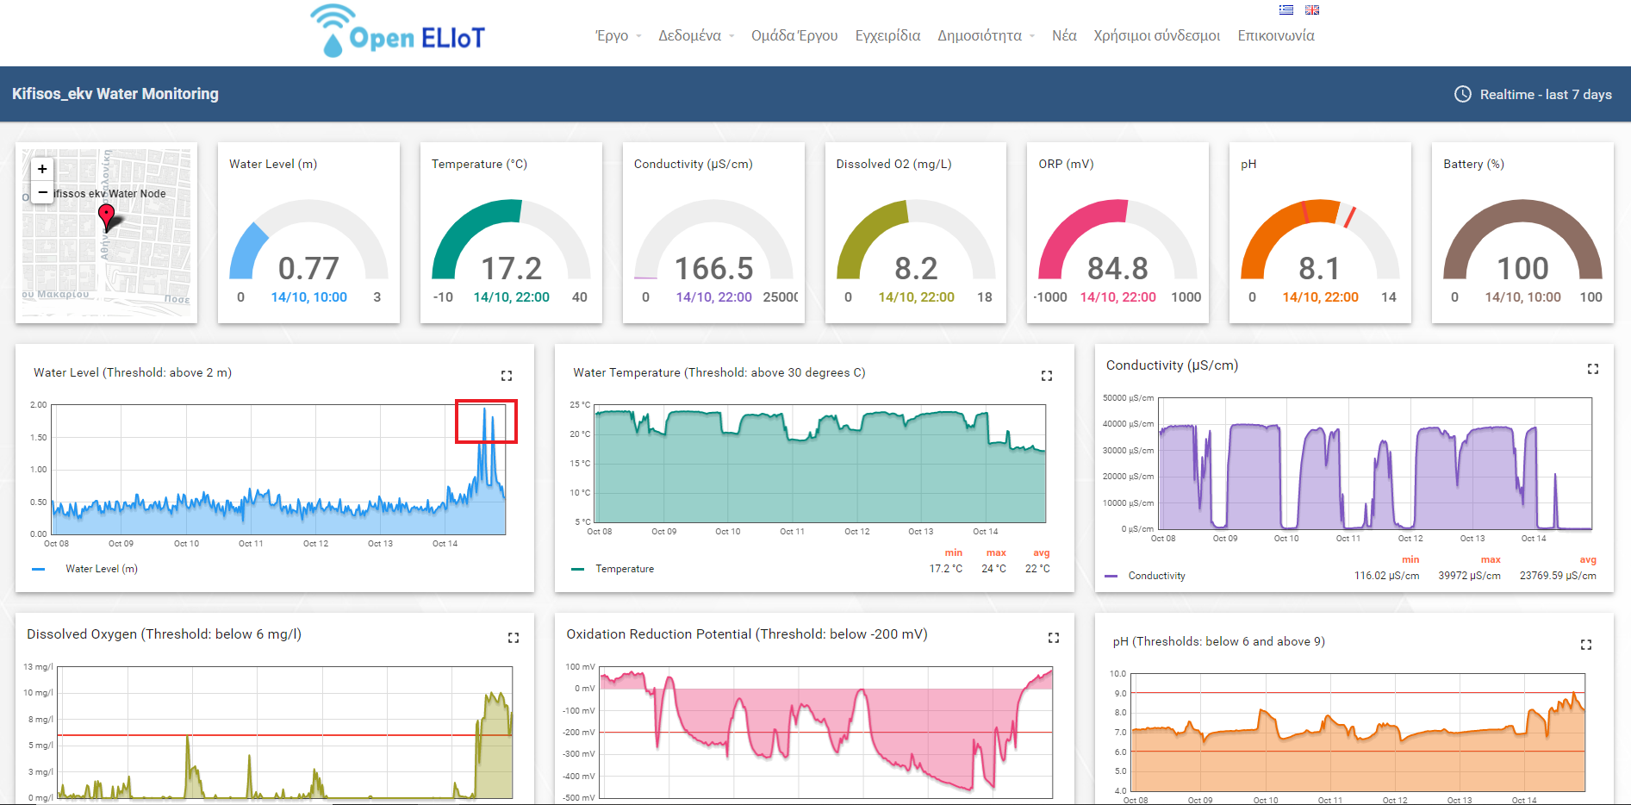This screenshot has height=805, width=1631.
Task: Click the pH thresholds chart title
Action: (1218, 641)
